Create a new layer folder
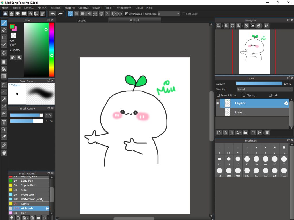This screenshot has width=294, height=220. (x=245, y=133)
